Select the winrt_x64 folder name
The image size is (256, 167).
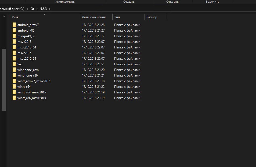pos(24,87)
